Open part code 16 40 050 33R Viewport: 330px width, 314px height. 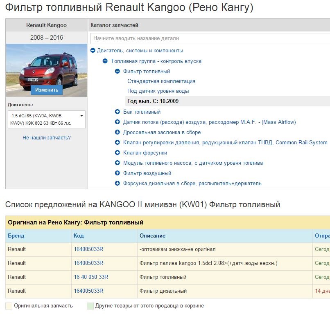[91, 277]
